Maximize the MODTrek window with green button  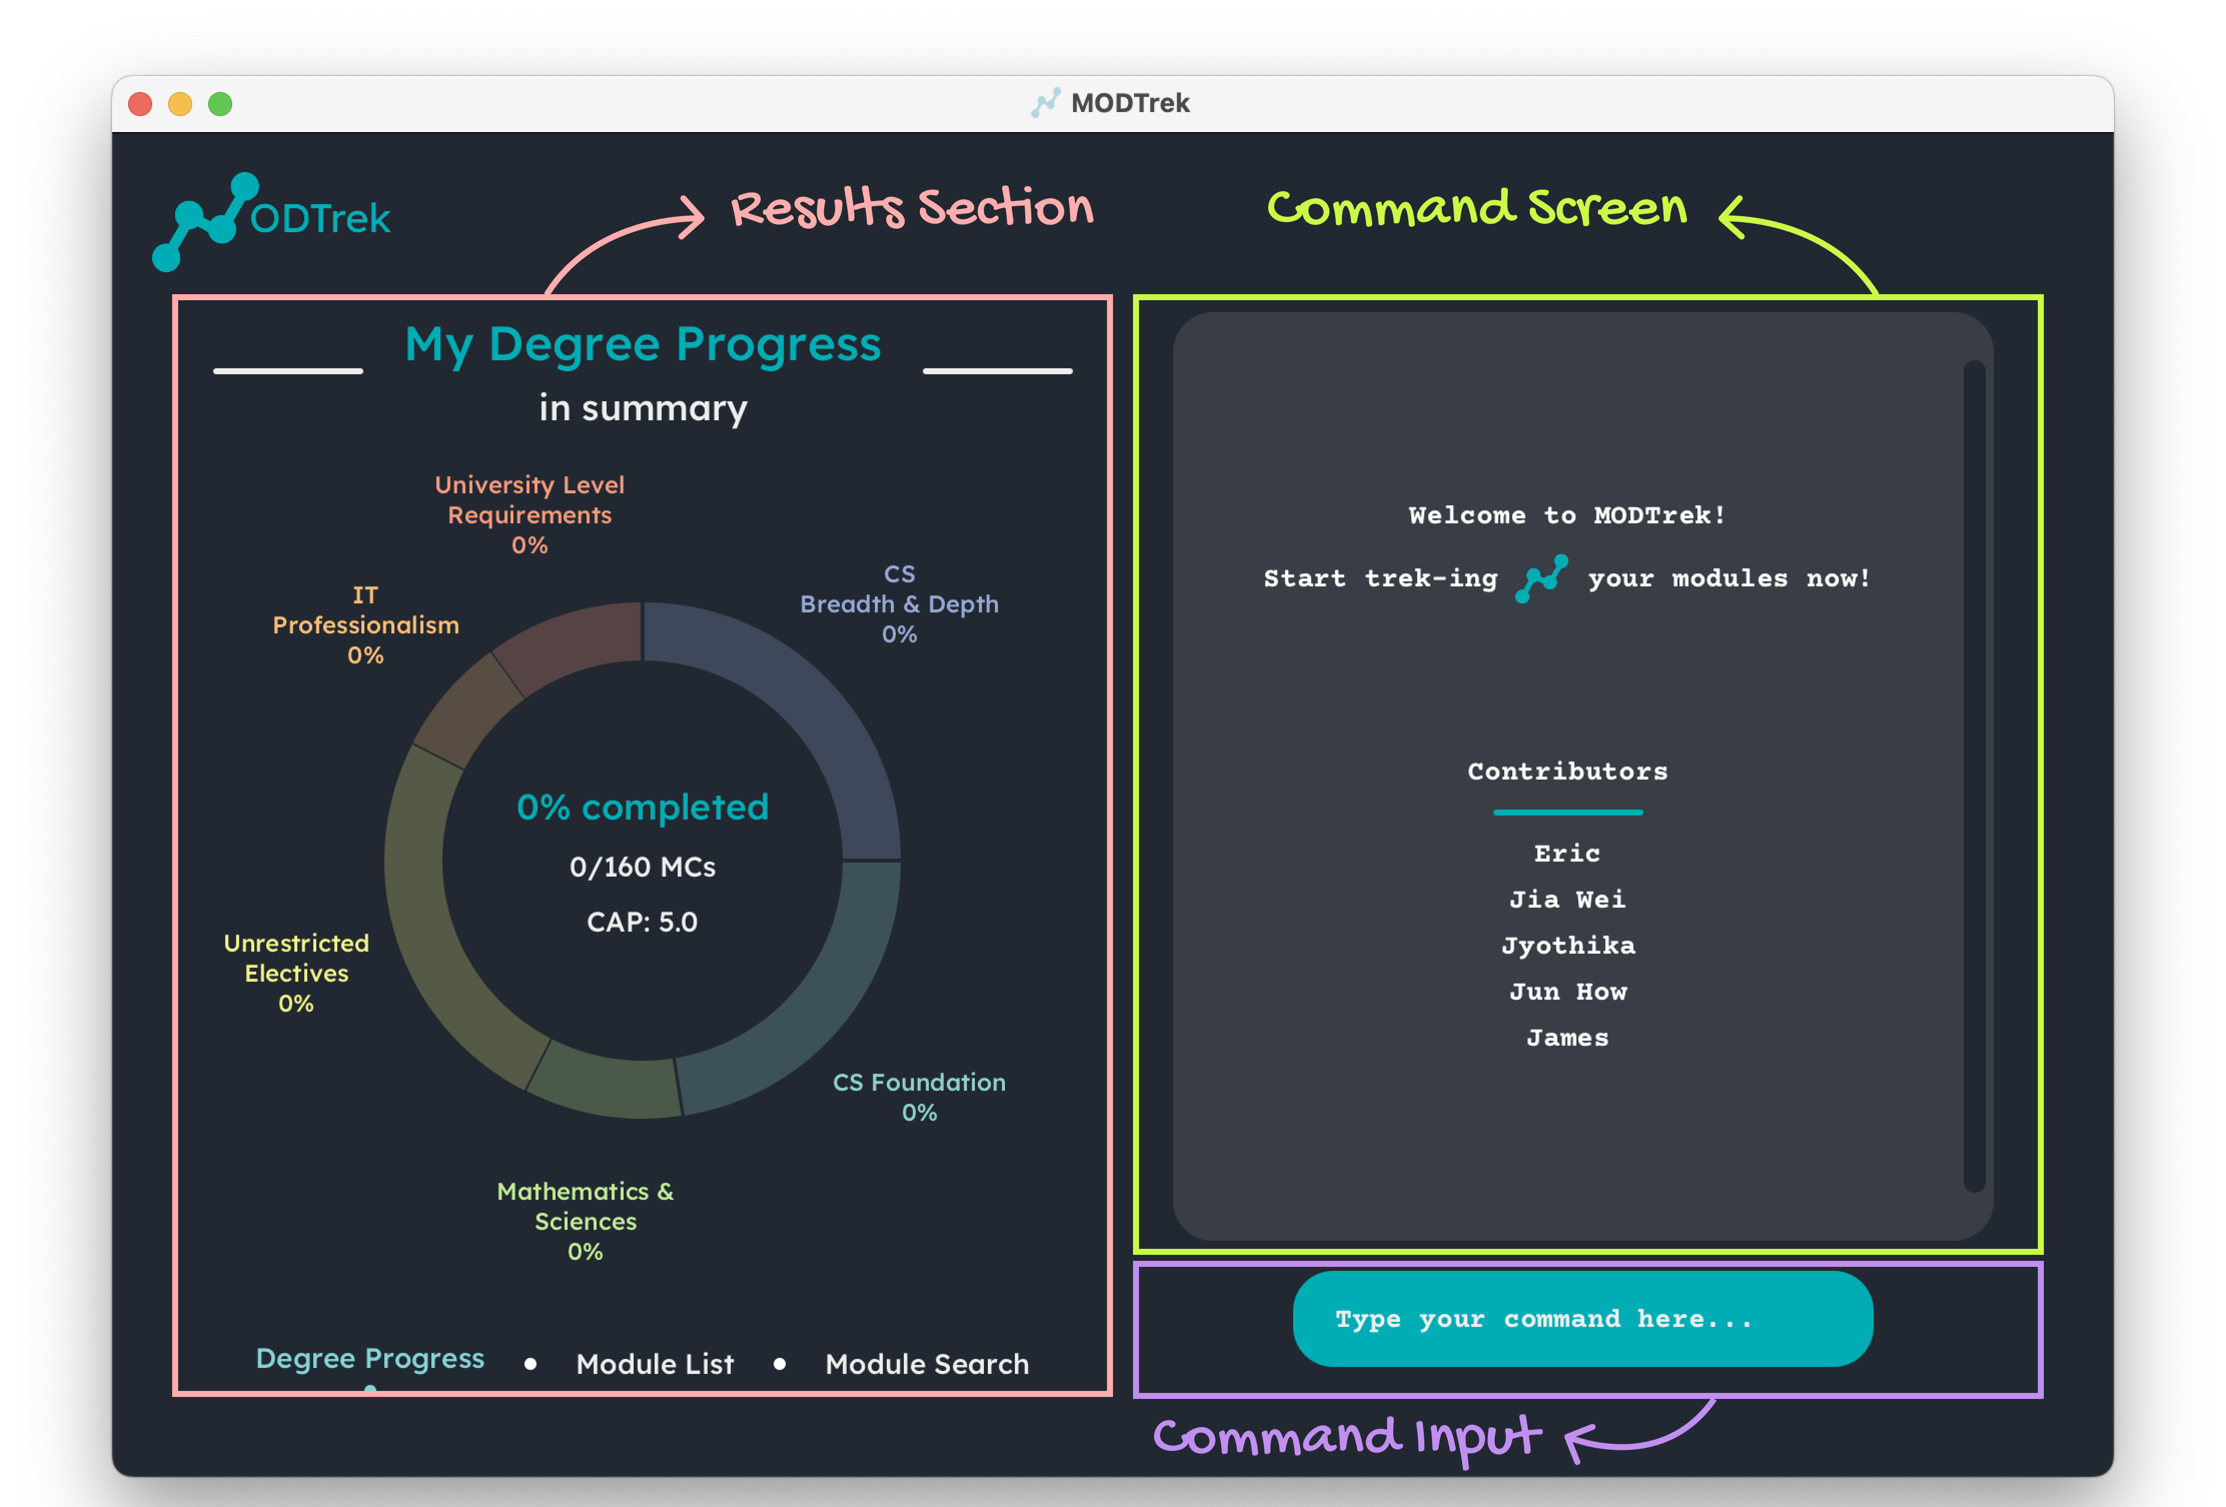220,104
